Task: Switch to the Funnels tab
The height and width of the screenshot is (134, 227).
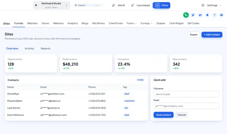Action: click(x=19, y=23)
